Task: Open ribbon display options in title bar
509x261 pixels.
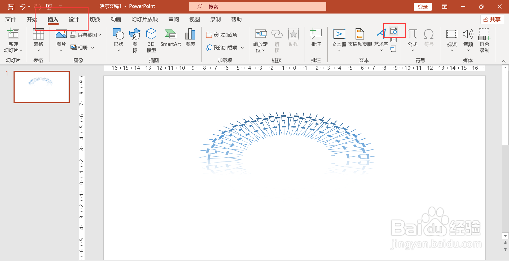Action: click(x=445, y=7)
